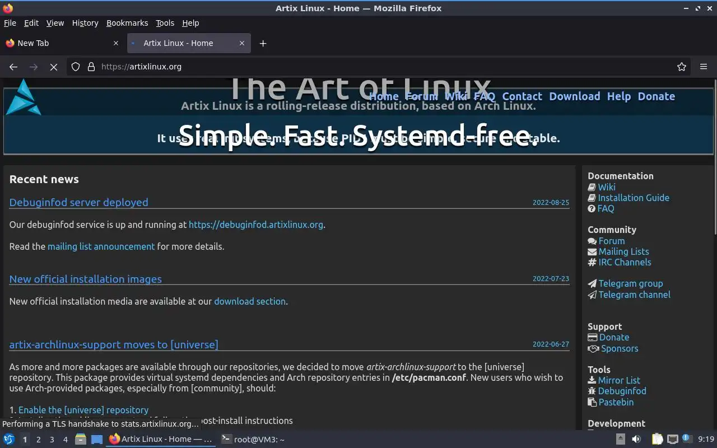Image resolution: width=717 pixels, height=448 pixels.
Task: Open the Tools menu
Action: [165, 23]
